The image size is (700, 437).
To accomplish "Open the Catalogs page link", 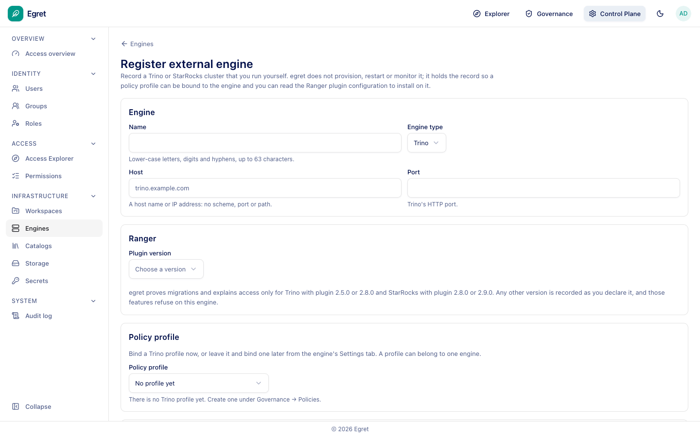I will click(x=54, y=246).
